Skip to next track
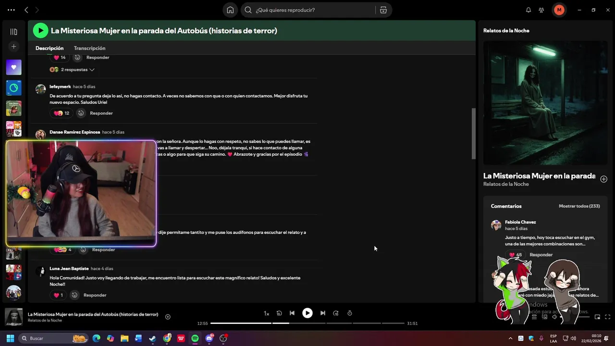 click(x=322, y=313)
